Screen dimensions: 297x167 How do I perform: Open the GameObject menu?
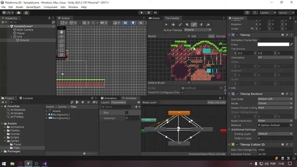(33, 7)
